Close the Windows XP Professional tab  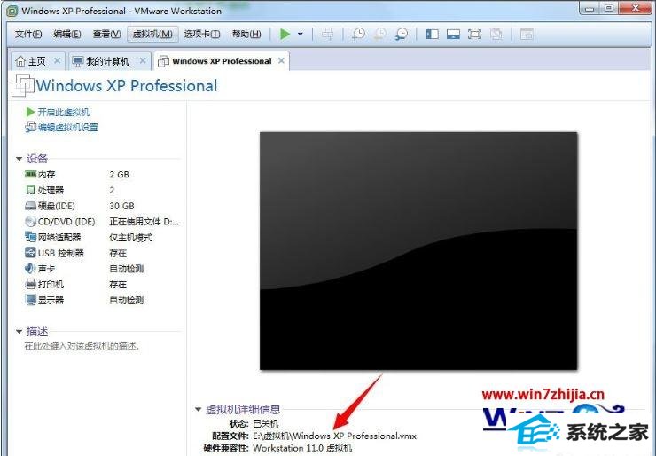282,60
